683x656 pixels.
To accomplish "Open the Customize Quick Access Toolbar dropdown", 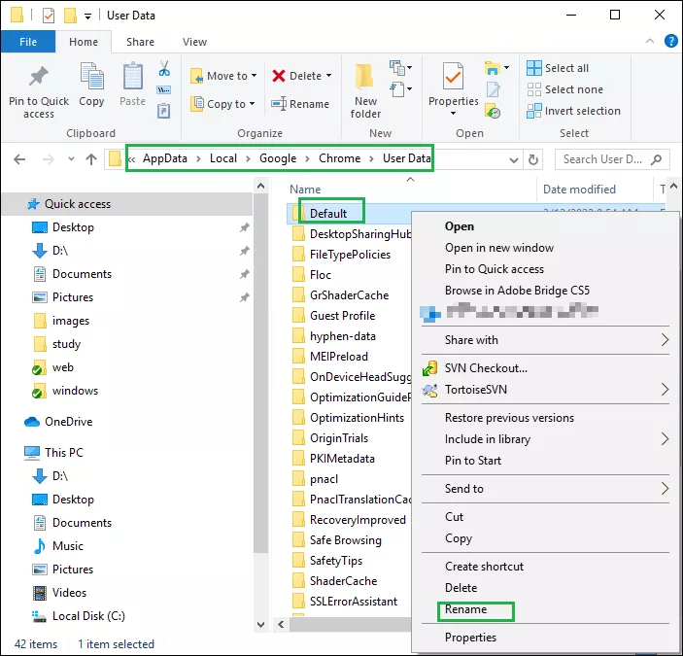I will point(87,17).
